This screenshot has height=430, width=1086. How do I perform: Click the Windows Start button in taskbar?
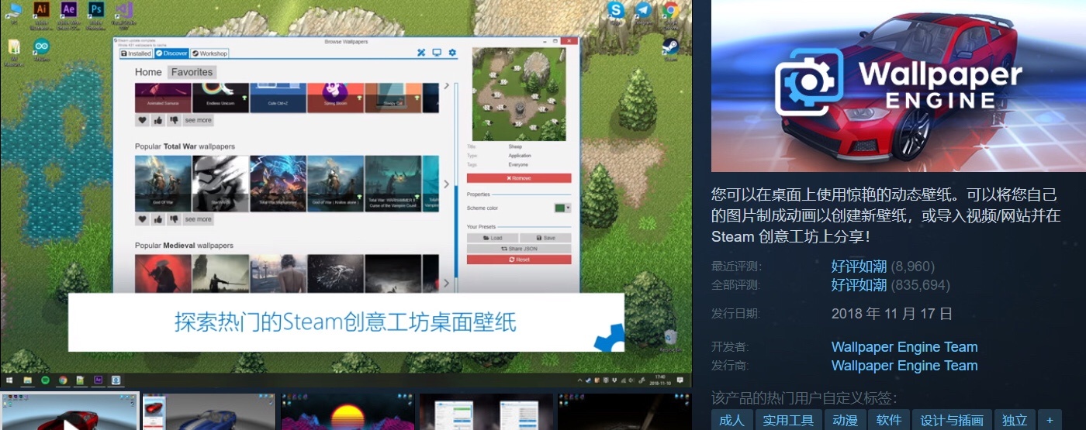(10, 380)
